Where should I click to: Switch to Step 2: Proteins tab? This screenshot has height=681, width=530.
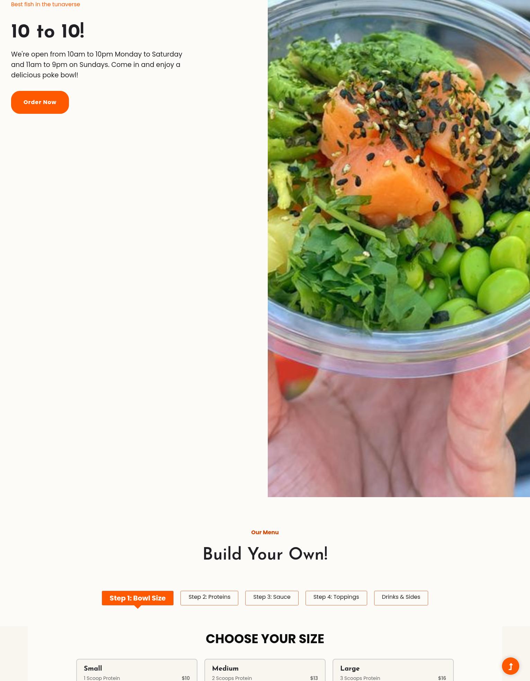point(209,598)
